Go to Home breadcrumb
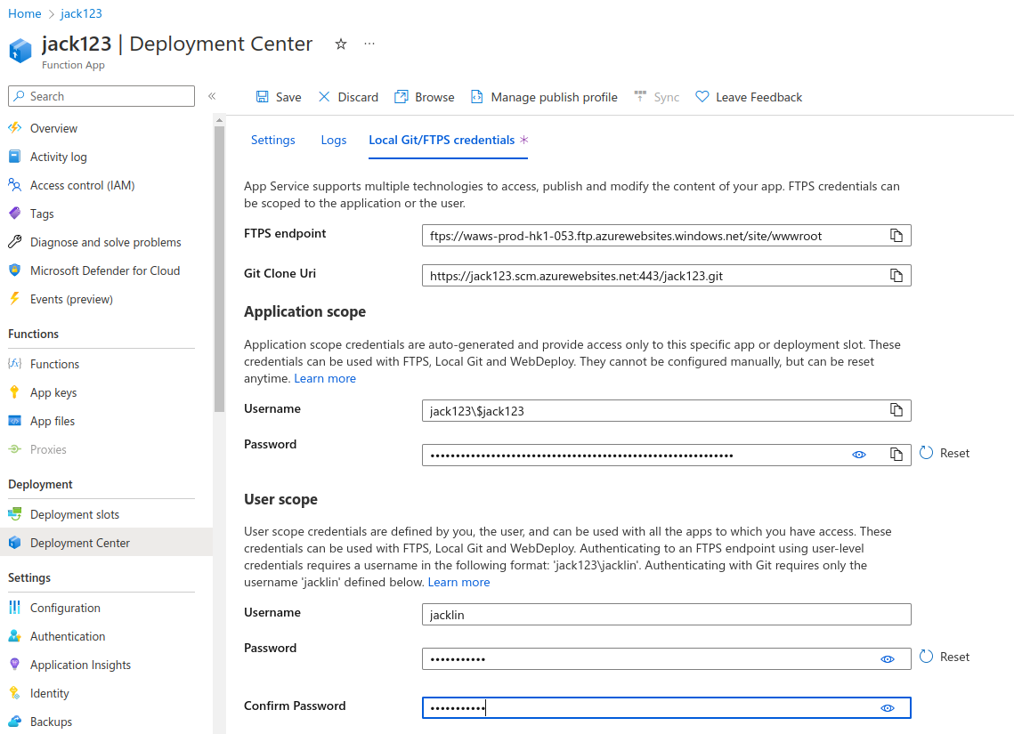Screen dimensions: 1014x734 pyautogui.click(x=25, y=13)
